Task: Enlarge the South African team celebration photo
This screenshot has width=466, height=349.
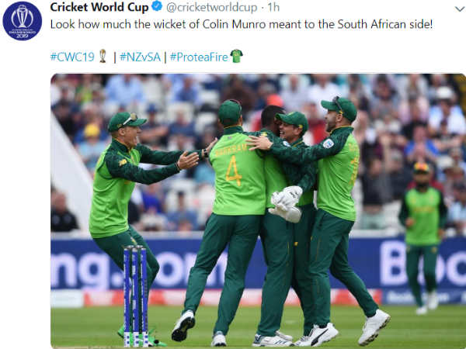Action: click(x=258, y=210)
